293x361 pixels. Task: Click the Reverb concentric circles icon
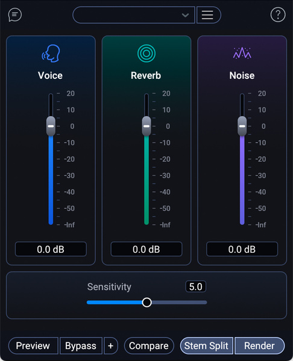click(146, 54)
